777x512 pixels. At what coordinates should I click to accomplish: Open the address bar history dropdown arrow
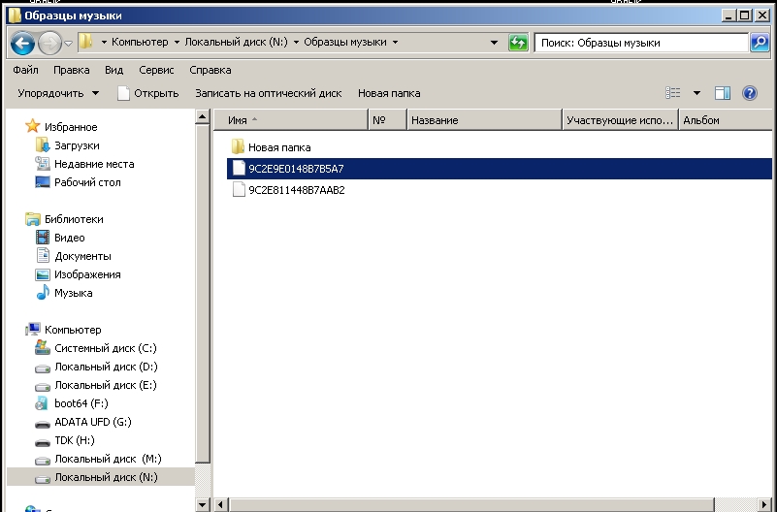tap(494, 43)
